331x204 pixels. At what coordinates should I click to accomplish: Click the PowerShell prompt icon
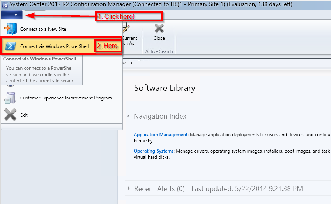coord(11,46)
